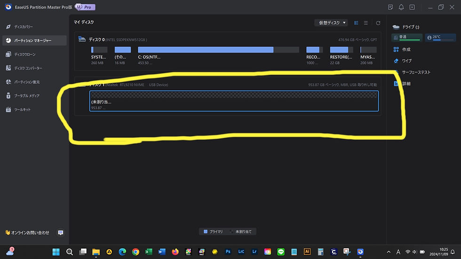Click the 26°C temperature indicator
This screenshot has height=259, width=461.
440,37
